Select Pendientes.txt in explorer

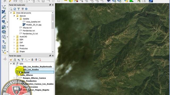point(29,31)
